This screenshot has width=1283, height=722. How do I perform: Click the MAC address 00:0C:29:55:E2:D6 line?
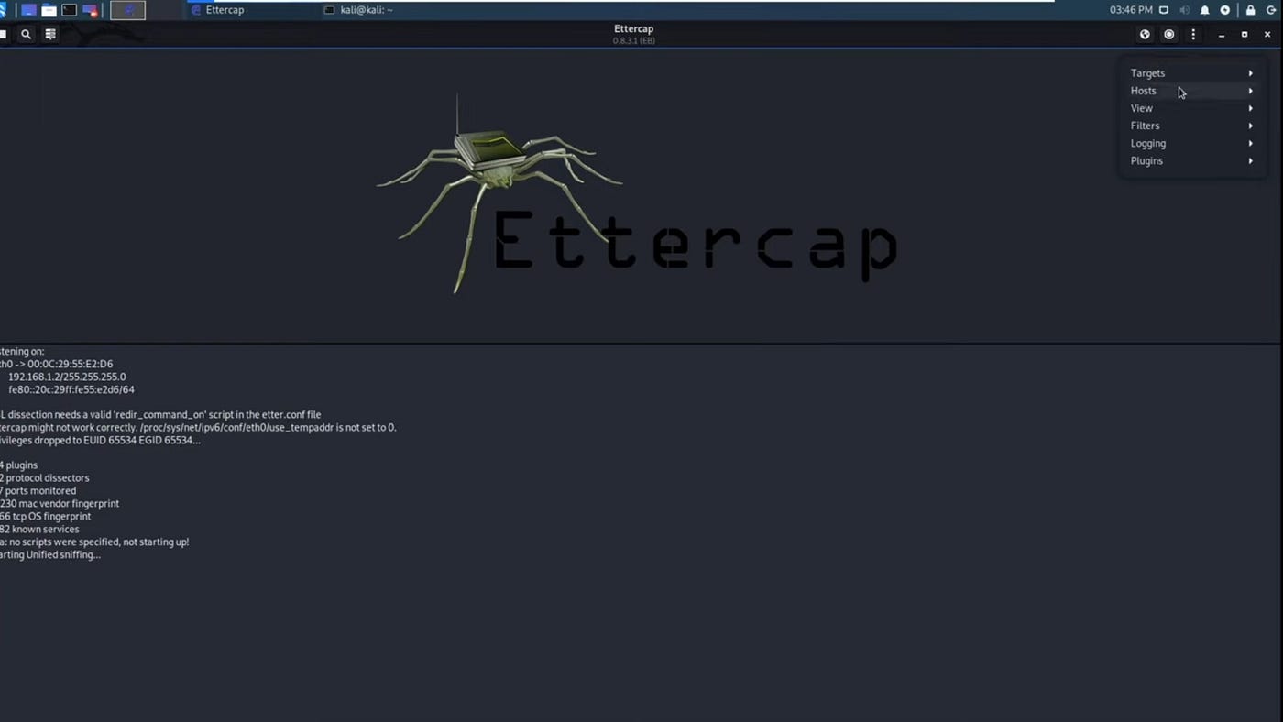[57, 364]
